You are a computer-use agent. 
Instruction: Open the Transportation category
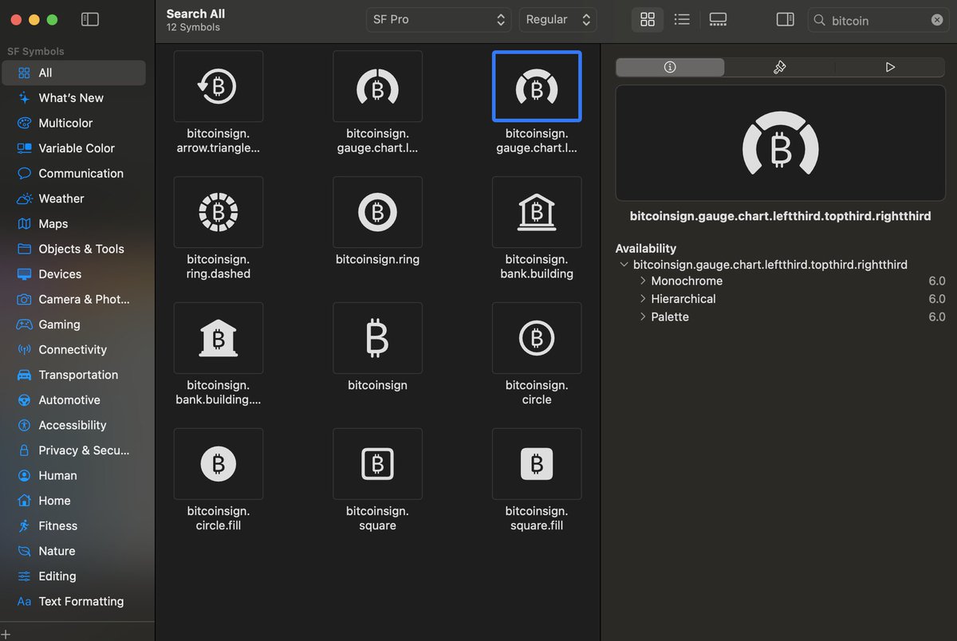pos(74,375)
